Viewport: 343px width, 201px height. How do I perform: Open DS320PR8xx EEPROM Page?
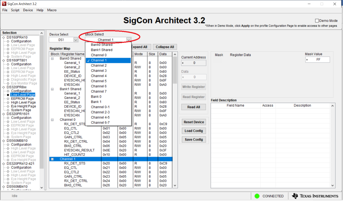(22, 98)
